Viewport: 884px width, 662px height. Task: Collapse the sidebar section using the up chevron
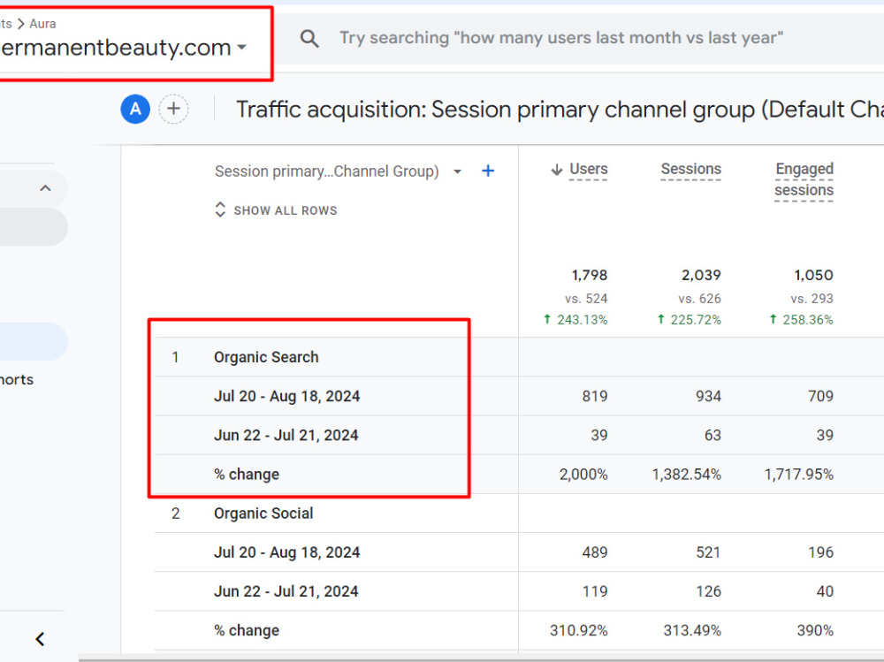pos(46,188)
